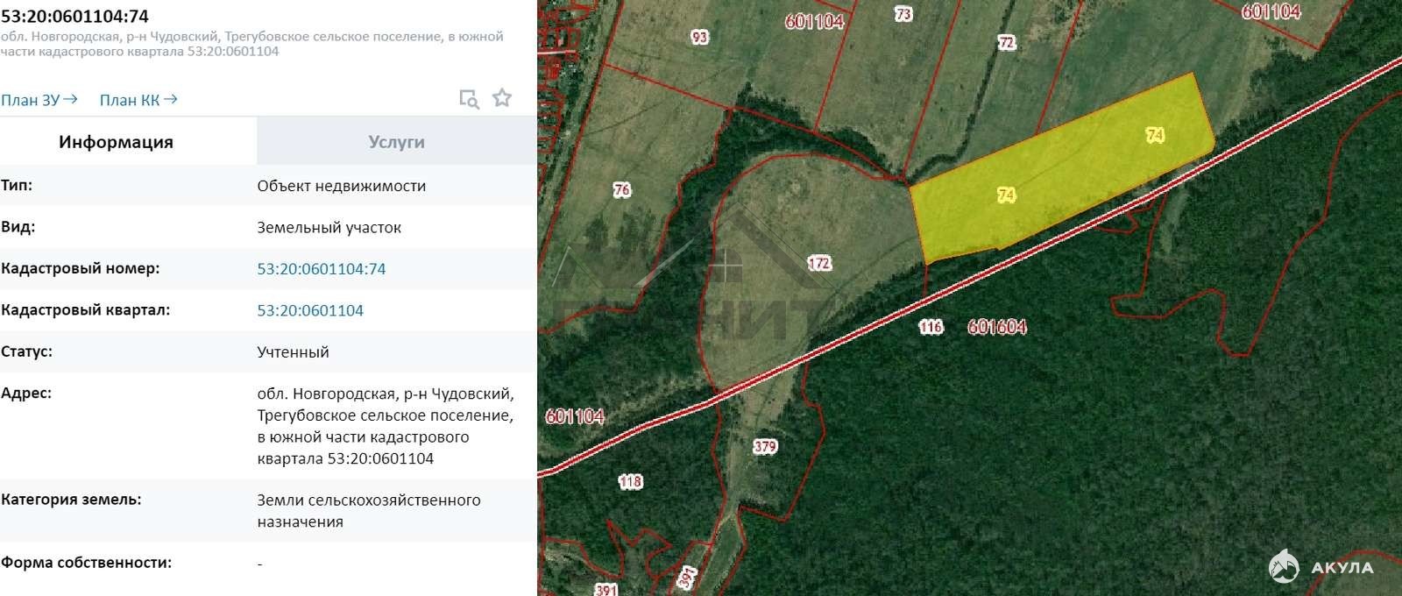Click the find-on-map magnifier icon
This screenshot has height=596, width=1402.
click(x=470, y=99)
